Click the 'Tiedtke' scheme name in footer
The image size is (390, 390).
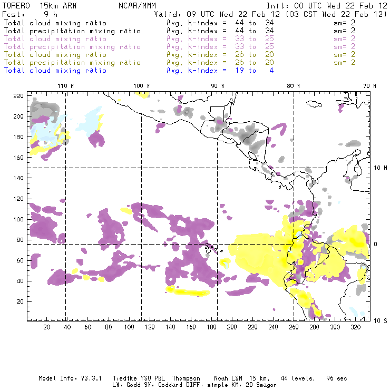pyautogui.click(x=124, y=378)
